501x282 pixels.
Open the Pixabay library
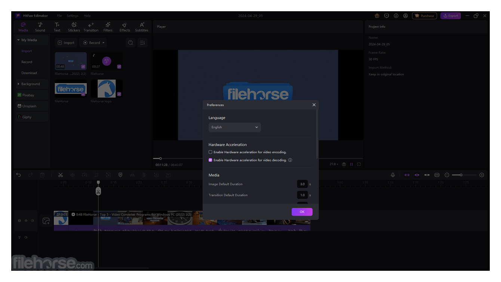pyautogui.click(x=31, y=95)
